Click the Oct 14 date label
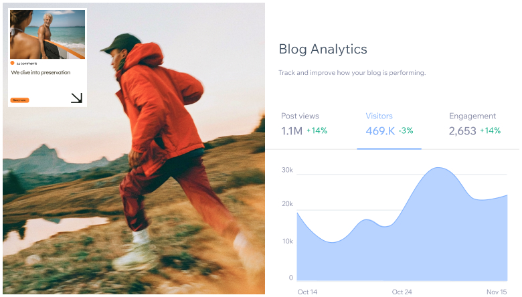Image resolution: width=522 pixels, height=297 pixels. (x=307, y=292)
